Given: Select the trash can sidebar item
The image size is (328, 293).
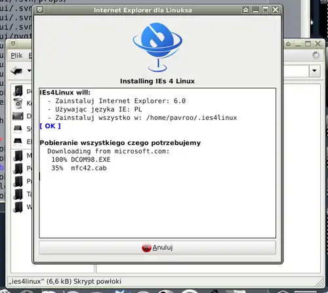Looking at the screenshot, I should (x=18, y=103).
